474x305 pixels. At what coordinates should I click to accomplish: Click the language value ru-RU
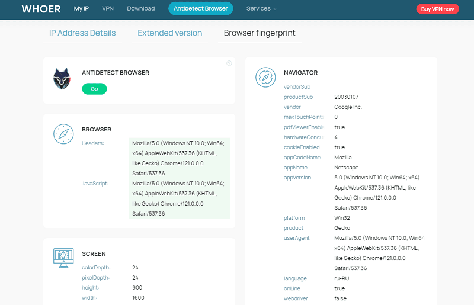[342, 278]
